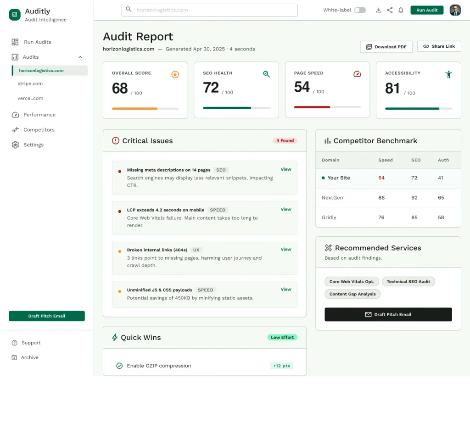470x428 pixels.
Task: Click the share icon in top bar
Action: pos(390,10)
